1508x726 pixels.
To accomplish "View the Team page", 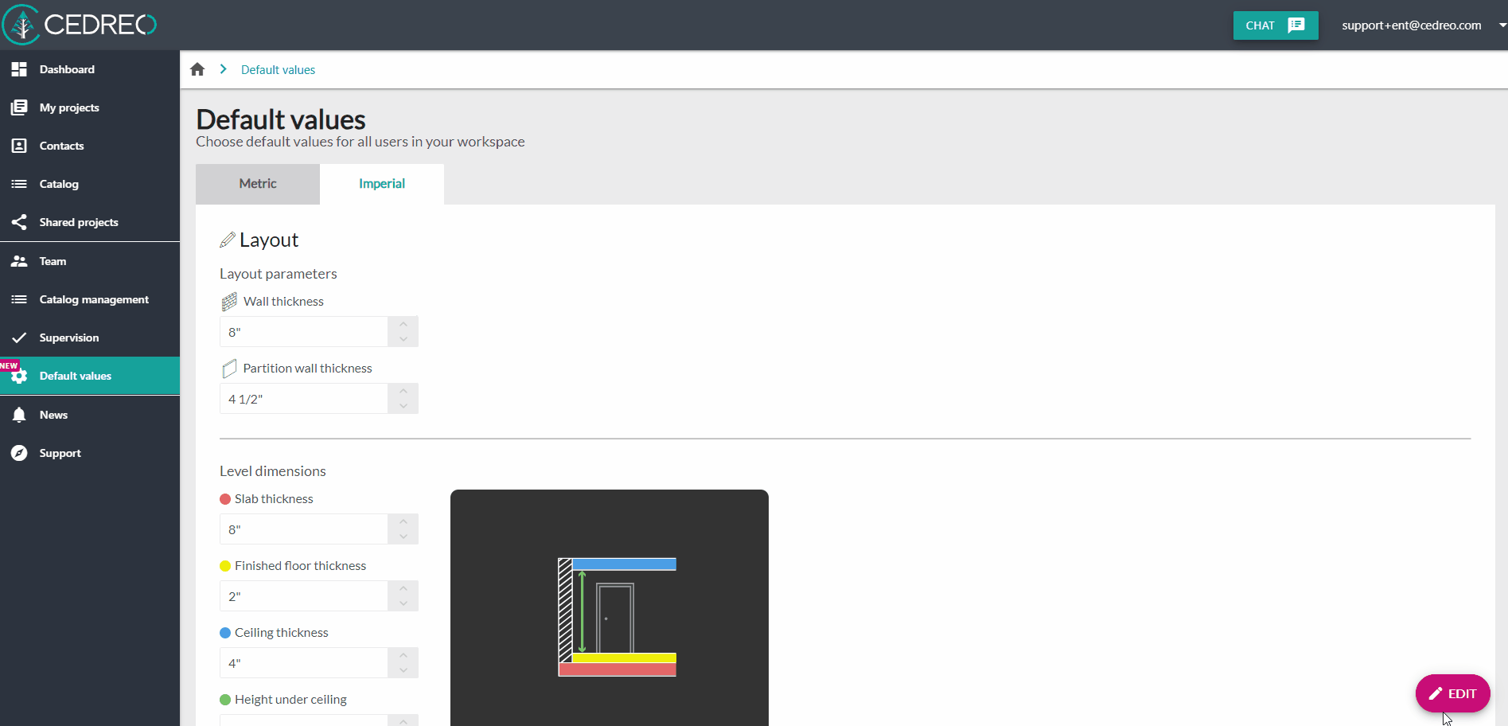I will pyautogui.click(x=53, y=261).
